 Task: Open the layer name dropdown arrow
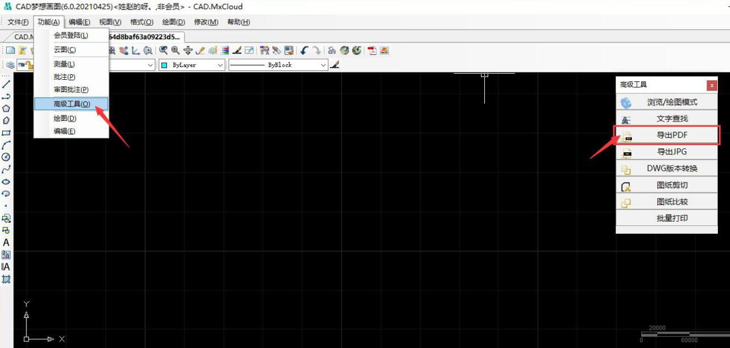tap(150, 65)
